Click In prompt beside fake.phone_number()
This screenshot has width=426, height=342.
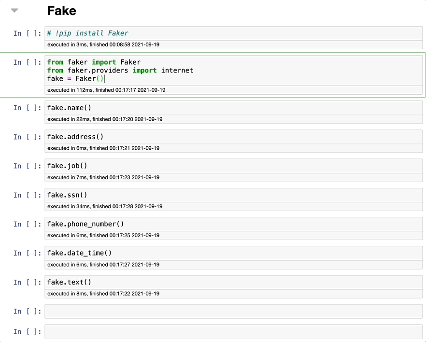[x=27, y=225]
